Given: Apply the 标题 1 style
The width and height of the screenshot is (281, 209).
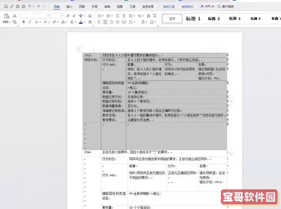Looking at the screenshot, I should [x=193, y=18].
